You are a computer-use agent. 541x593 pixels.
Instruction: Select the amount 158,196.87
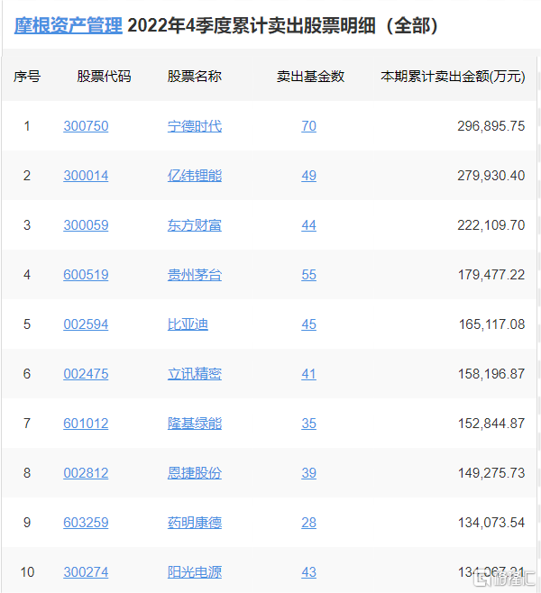coord(491,374)
